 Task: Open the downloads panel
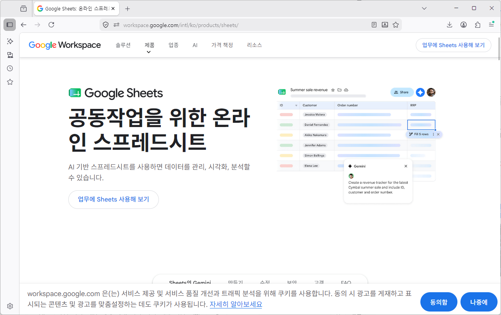tap(450, 25)
